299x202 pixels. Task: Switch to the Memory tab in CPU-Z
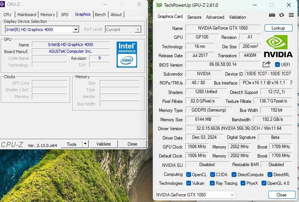pos(48,15)
